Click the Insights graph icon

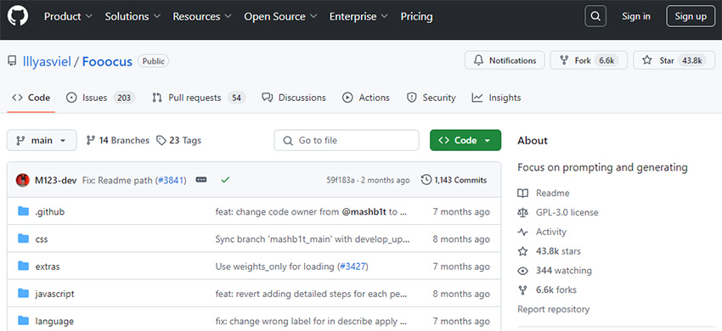[x=477, y=98]
